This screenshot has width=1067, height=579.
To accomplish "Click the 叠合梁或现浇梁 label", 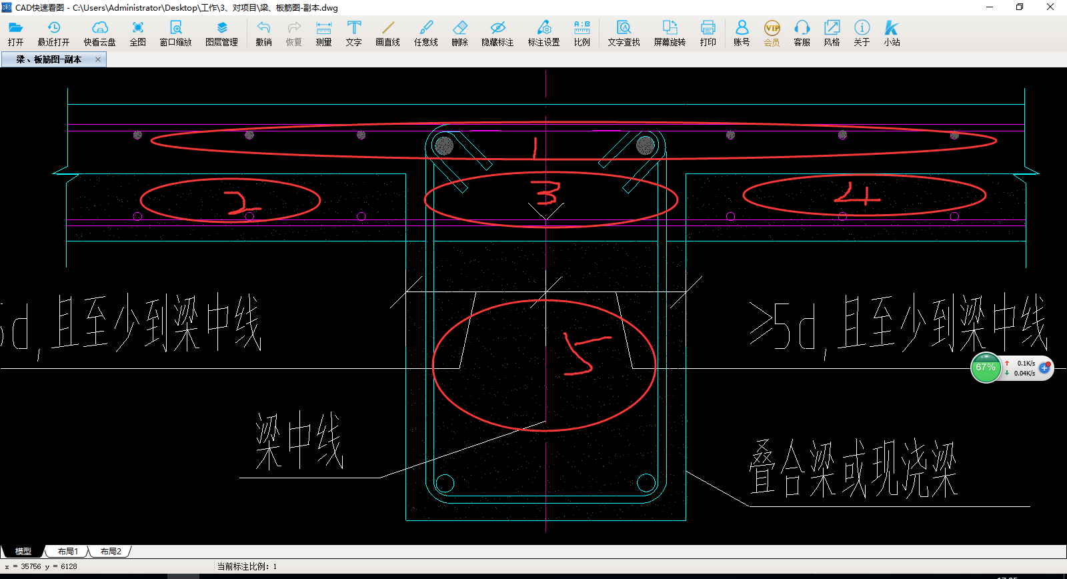I will click(854, 468).
